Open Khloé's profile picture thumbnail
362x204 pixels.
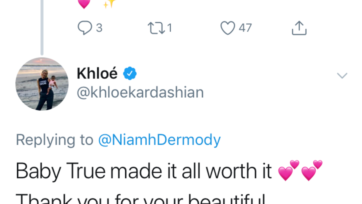coord(42,84)
